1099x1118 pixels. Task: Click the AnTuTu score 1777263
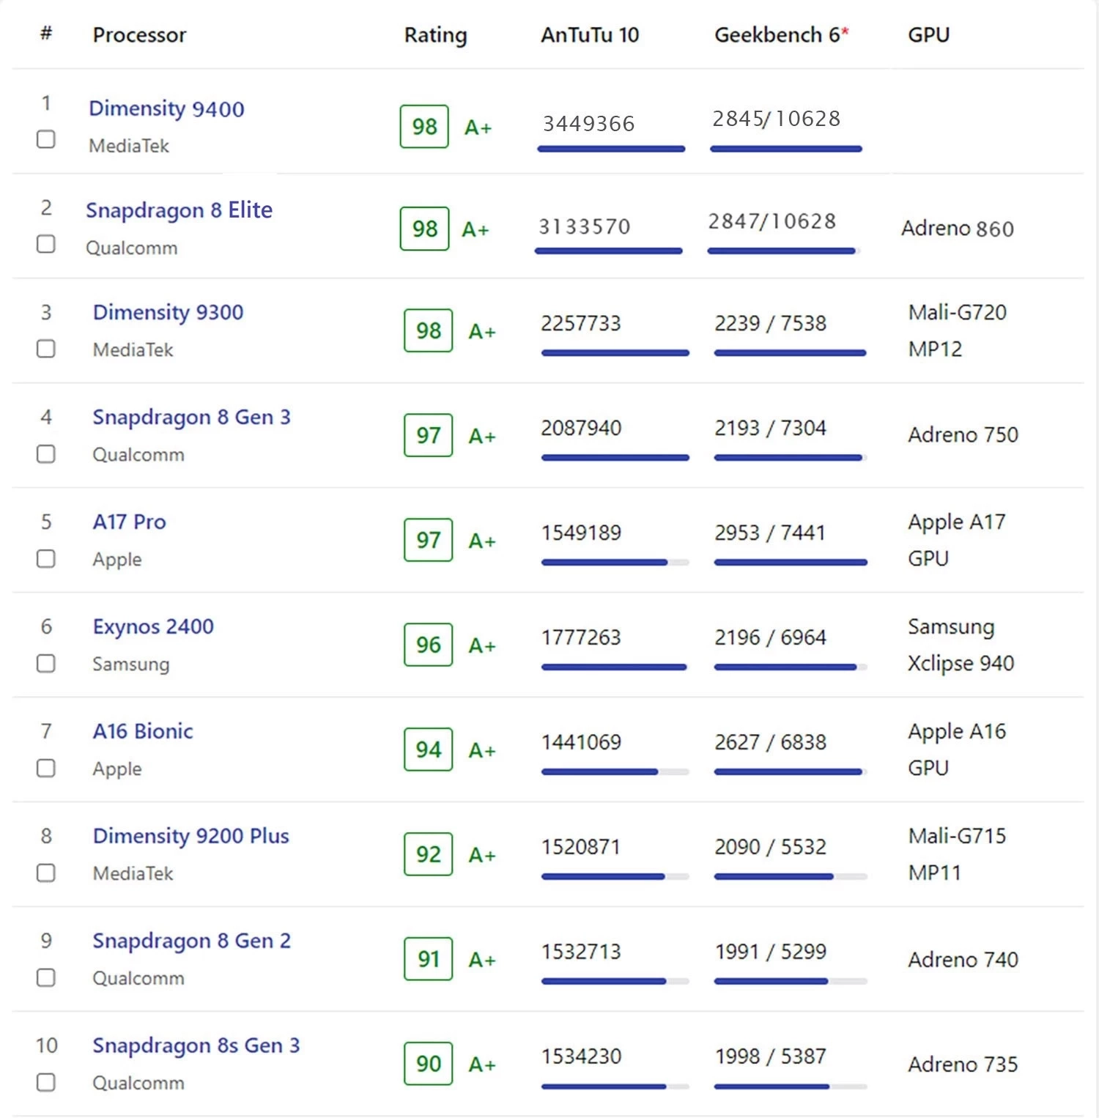[581, 637]
